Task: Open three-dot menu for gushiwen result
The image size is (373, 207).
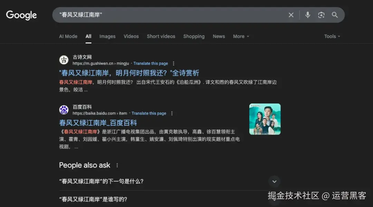Action: [x=173, y=63]
